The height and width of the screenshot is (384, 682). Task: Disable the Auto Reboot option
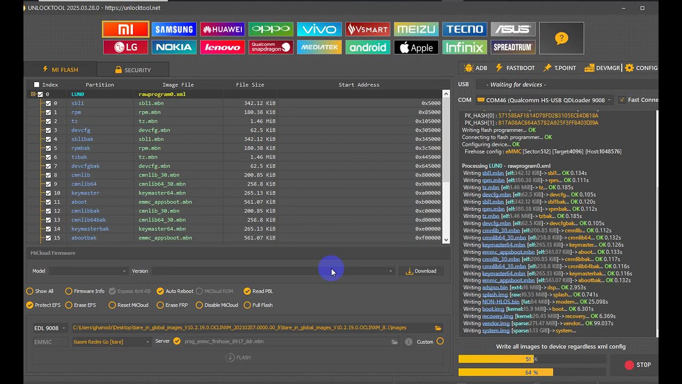(175, 291)
